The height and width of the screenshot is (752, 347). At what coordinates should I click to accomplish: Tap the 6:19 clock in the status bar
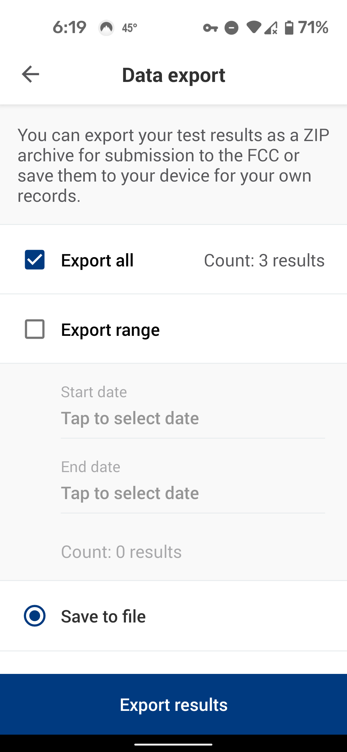pos(69,27)
